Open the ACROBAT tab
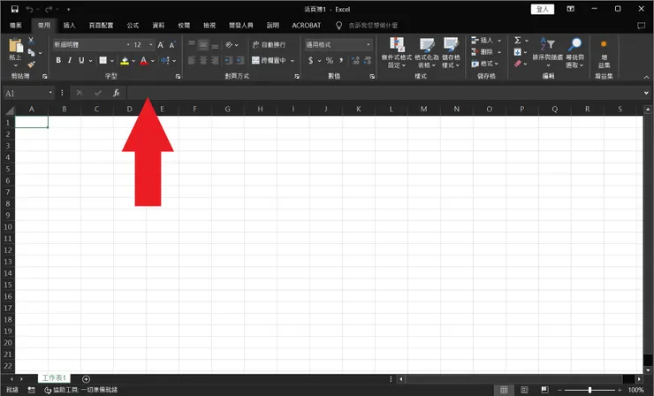The image size is (654, 396). [306, 26]
